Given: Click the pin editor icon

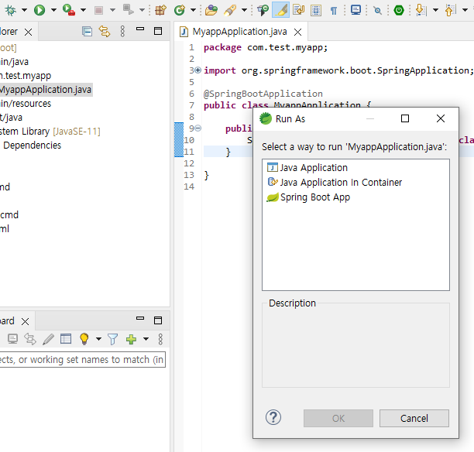Looking at the screenshot, I should pos(377,11).
